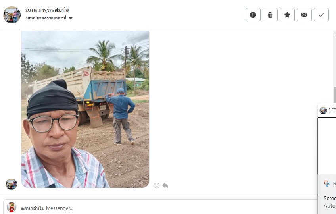Click the page avatar in the reply box
Image resolution: width=336 pixels, height=214 pixels.
click(x=12, y=208)
